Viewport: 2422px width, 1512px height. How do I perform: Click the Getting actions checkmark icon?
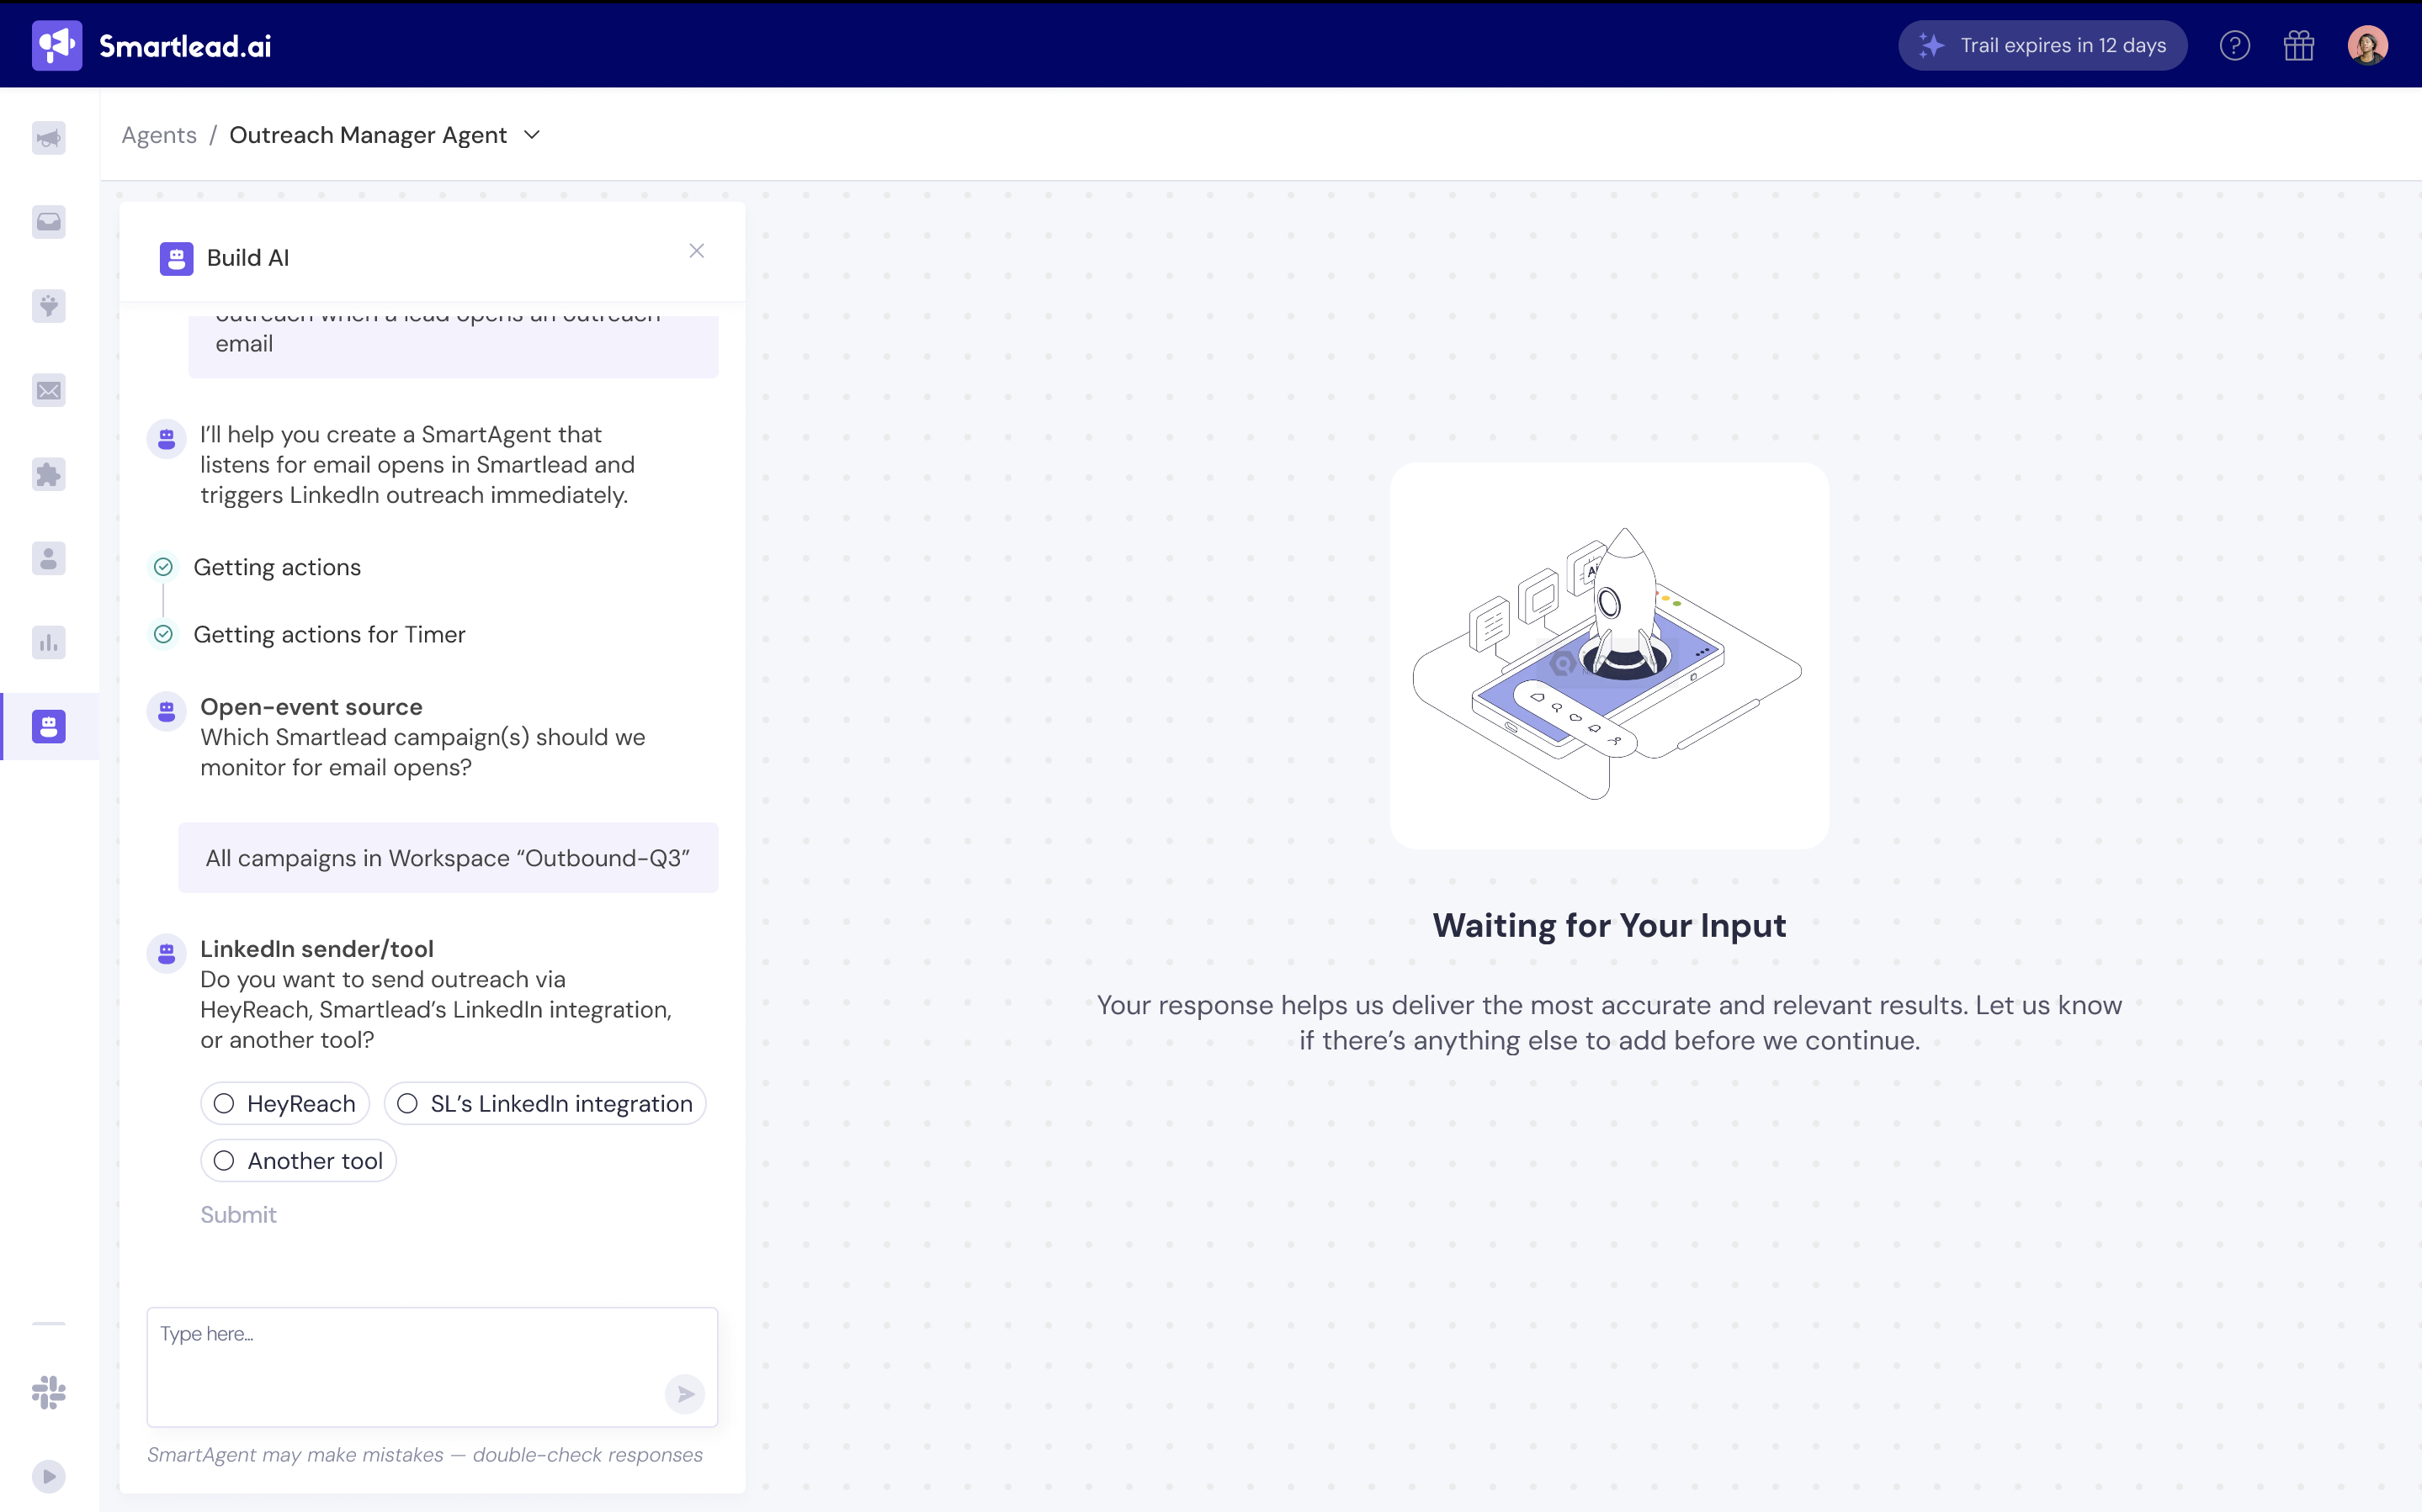[x=163, y=567]
